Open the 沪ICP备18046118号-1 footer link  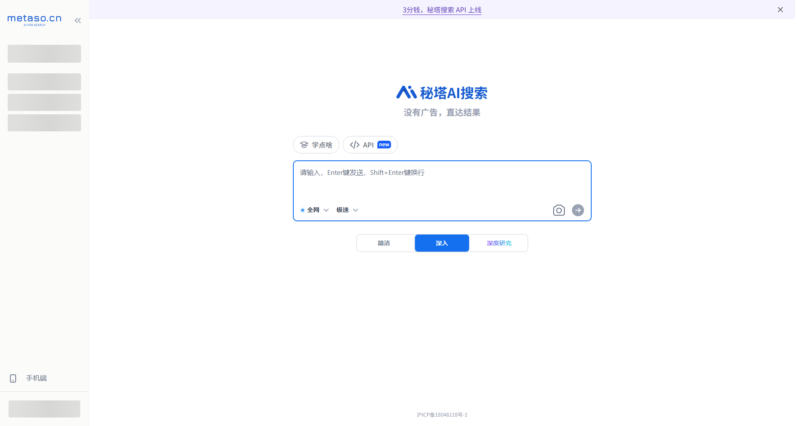coord(442,414)
